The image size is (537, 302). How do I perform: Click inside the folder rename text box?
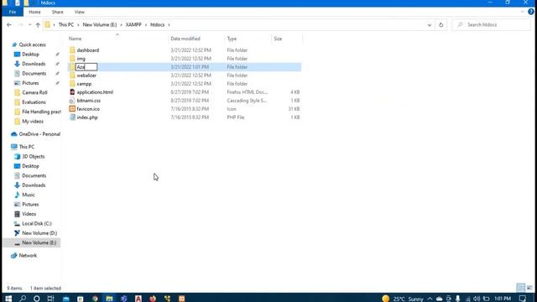click(x=86, y=67)
